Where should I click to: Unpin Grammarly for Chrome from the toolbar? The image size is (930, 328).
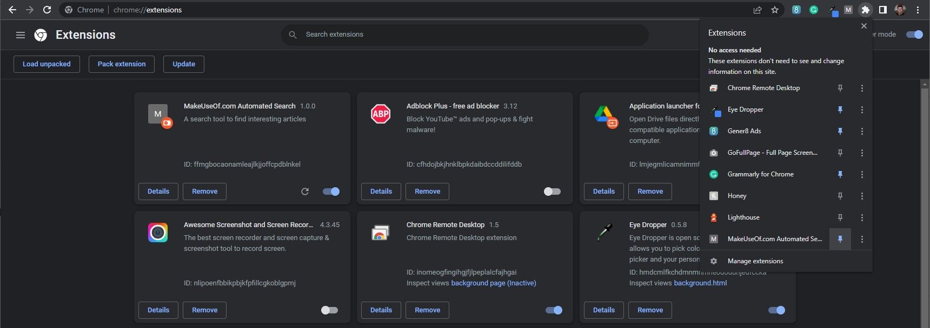click(840, 174)
